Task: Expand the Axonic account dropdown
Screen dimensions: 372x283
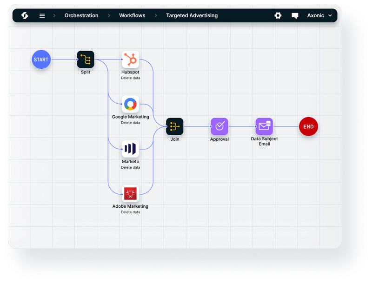Action: pyautogui.click(x=320, y=15)
